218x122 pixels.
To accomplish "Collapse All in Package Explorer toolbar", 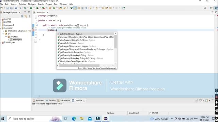I will pos(22,16).
